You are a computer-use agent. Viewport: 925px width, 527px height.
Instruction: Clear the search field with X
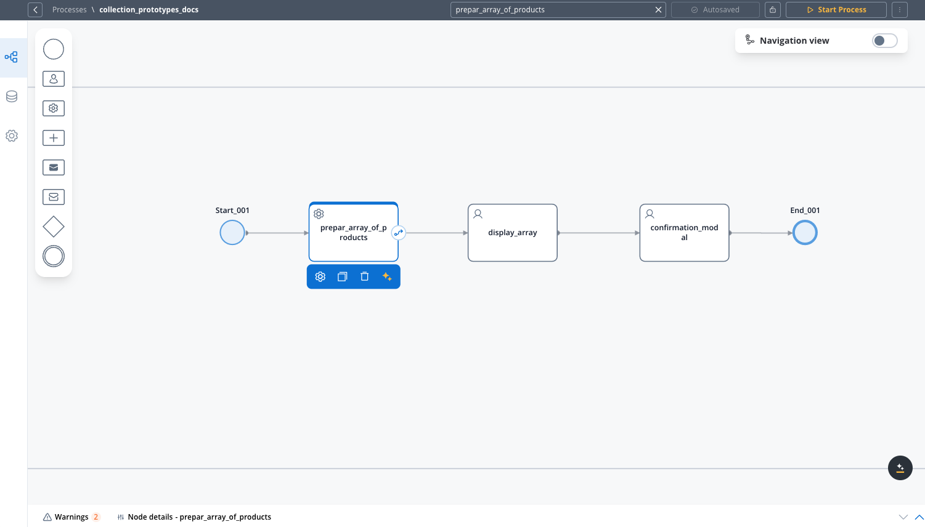click(x=658, y=10)
